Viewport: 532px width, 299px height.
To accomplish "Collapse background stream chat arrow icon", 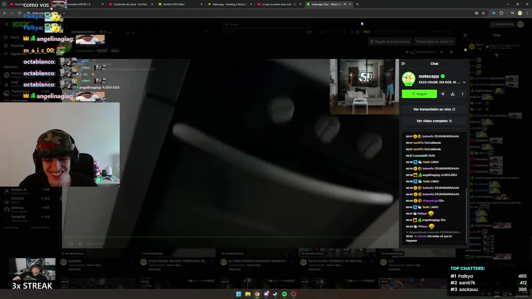I will [x=465, y=35].
